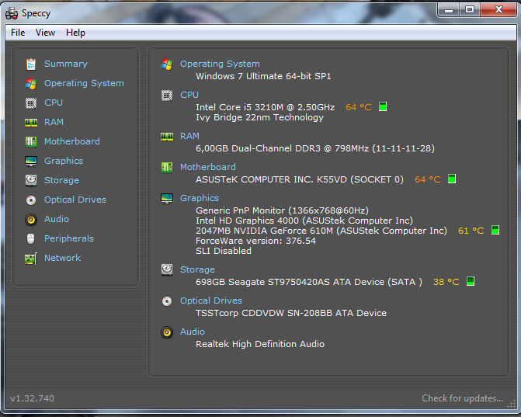This screenshot has height=417, width=521.
Task: Click the Optical Drives disc icon in summary pane
Action: click(x=167, y=301)
